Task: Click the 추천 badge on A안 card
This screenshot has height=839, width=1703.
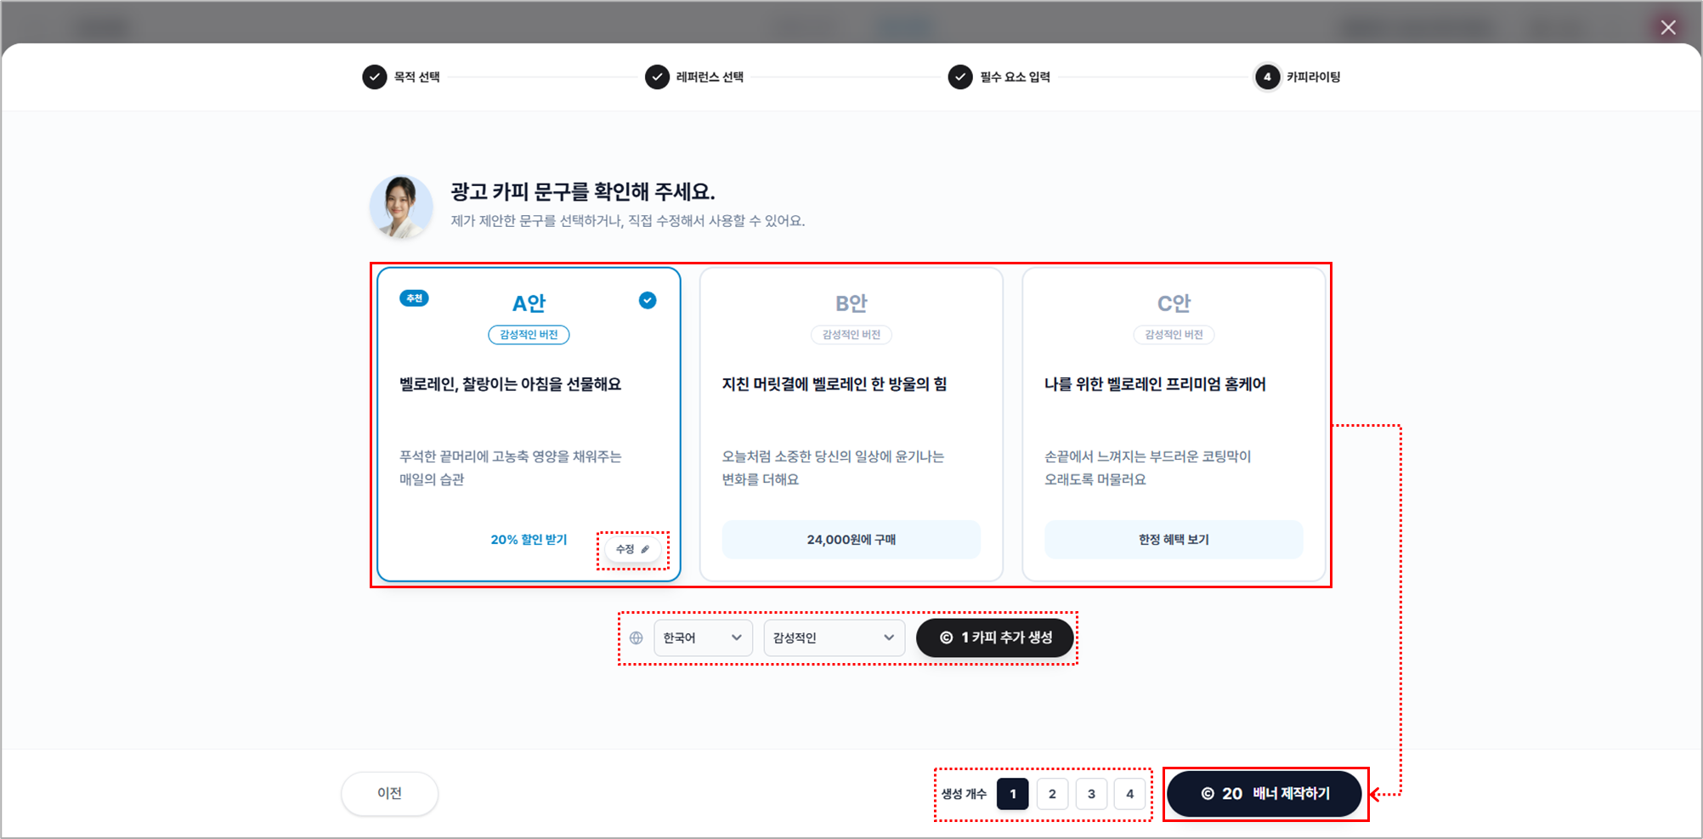Action: tap(414, 298)
